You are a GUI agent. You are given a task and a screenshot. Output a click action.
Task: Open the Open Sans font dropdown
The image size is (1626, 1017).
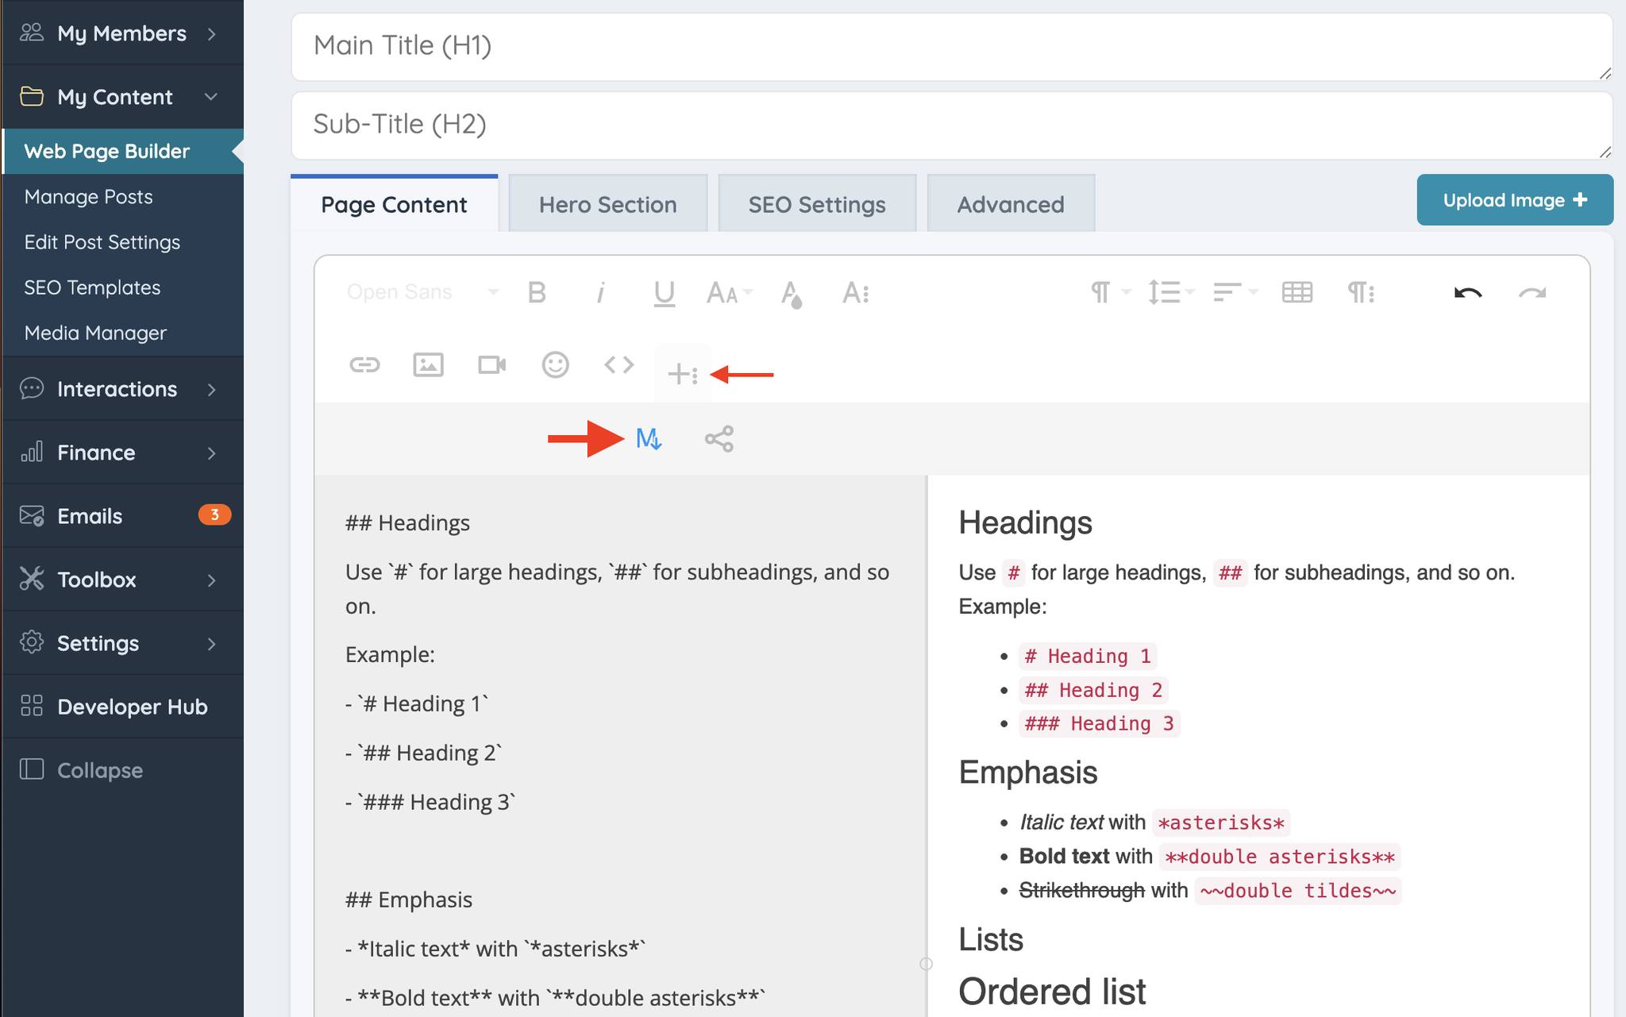(x=422, y=292)
